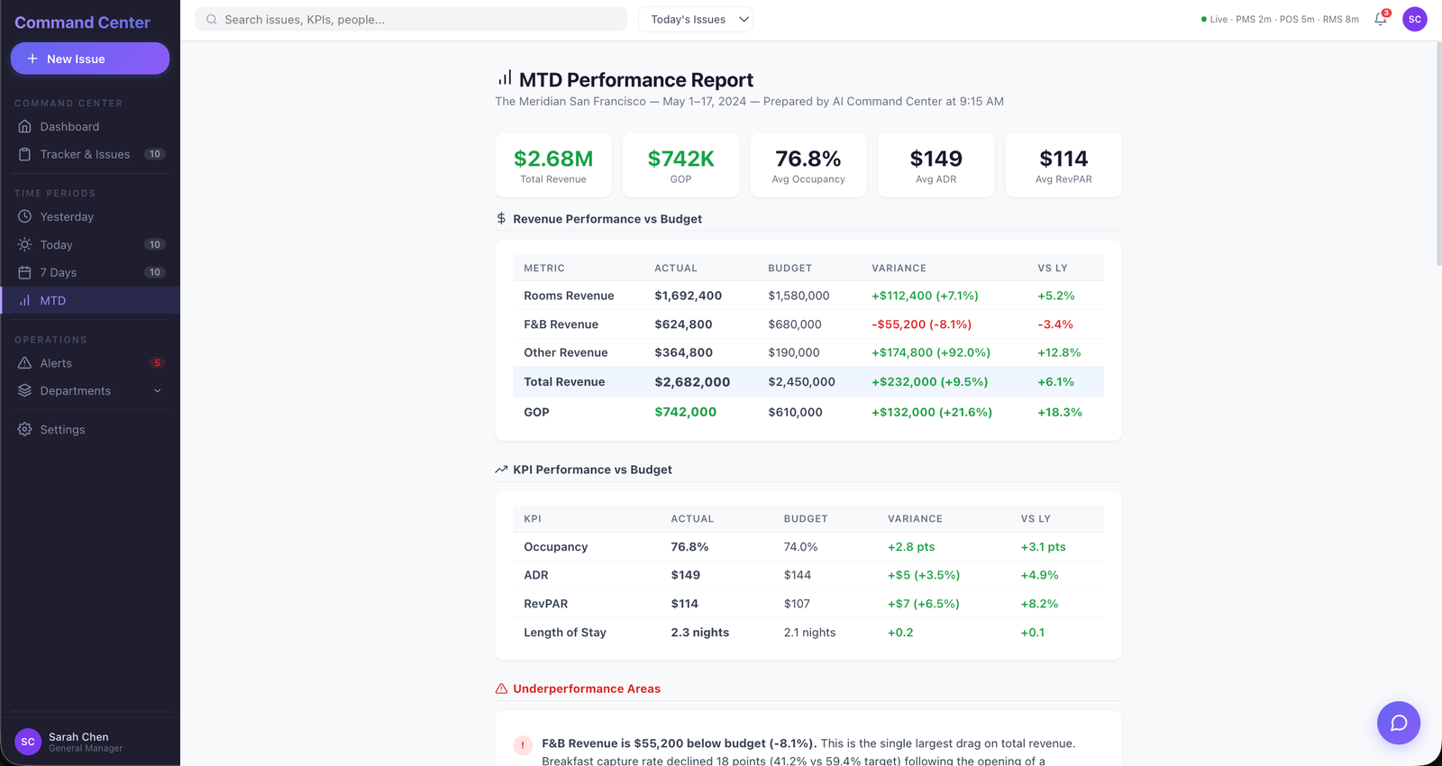The height and width of the screenshot is (766, 1442).
Task: Click the Underperformance Areas heading
Action: [x=587, y=688]
